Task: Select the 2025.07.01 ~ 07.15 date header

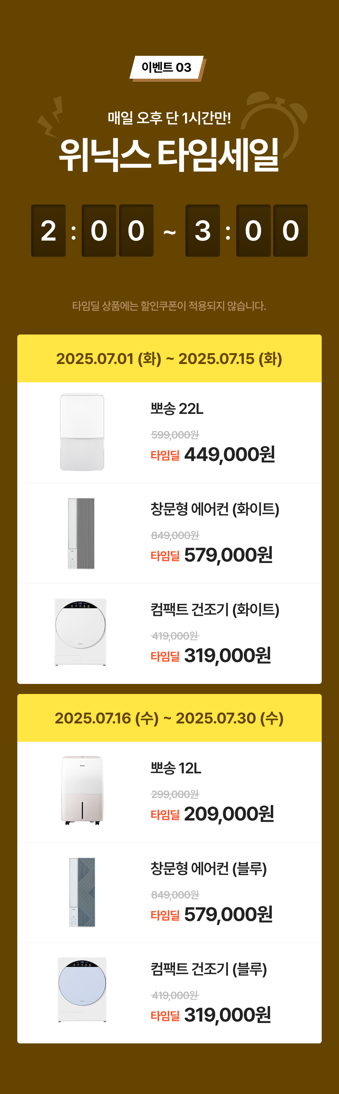Action: 169,358
